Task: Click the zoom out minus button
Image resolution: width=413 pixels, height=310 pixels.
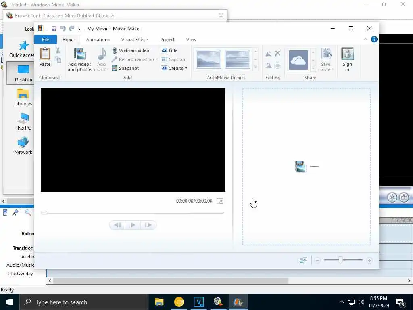Action: click(x=317, y=260)
